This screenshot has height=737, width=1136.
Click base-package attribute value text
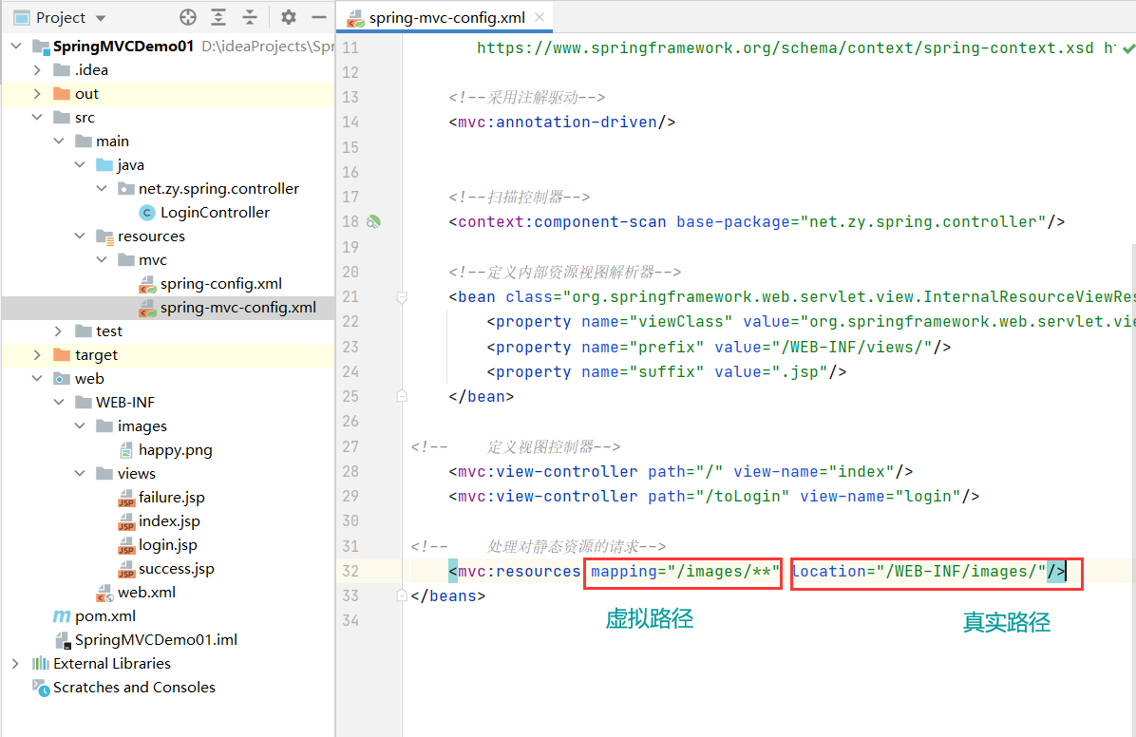click(x=923, y=221)
